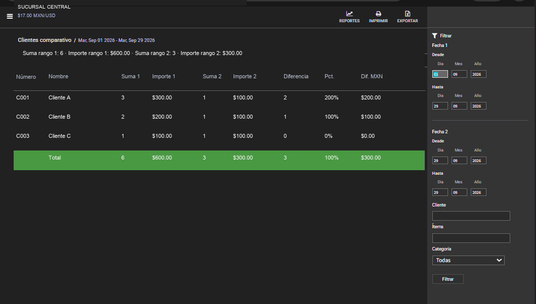Click the Diferencia column header
This screenshot has width=536, height=304.
click(296, 76)
